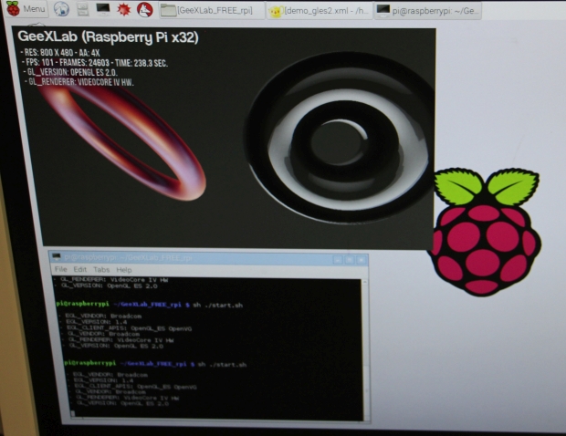Switch to demo_gles2.xml taskbar entry

coord(320,11)
